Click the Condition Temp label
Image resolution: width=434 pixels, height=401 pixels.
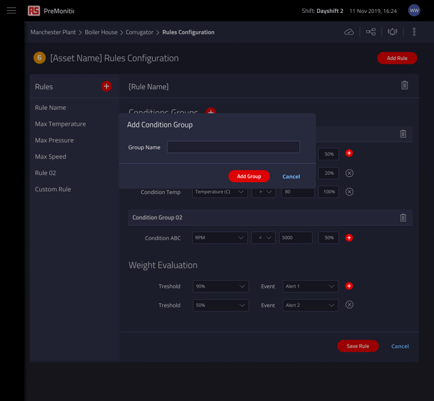160,192
